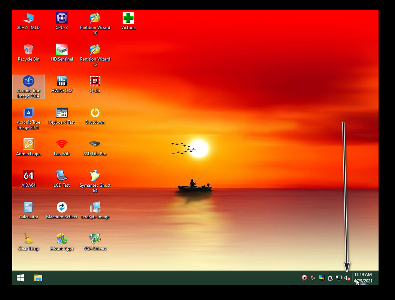Open the Q-Dir file manager icon
This screenshot has width=395, height=300.
95,84
